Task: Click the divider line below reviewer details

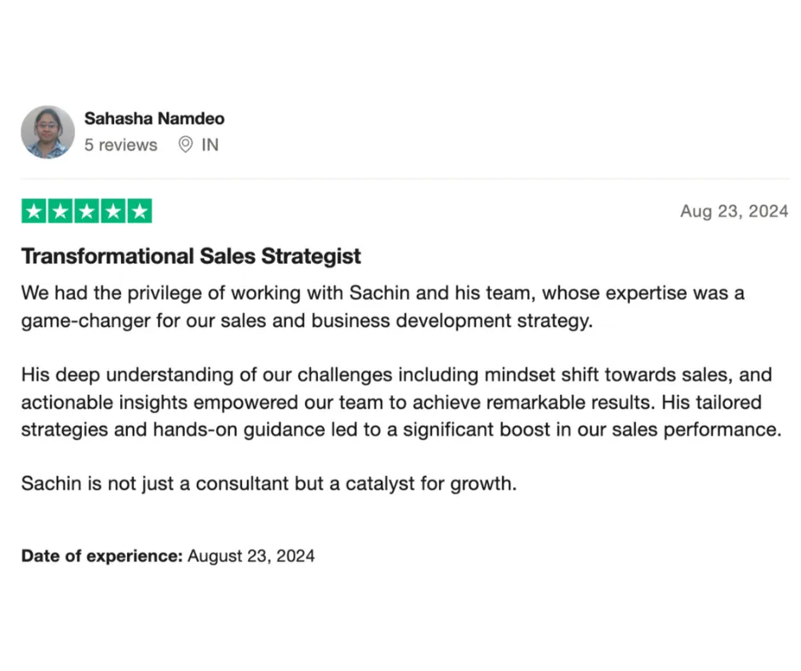Action: 405,179
